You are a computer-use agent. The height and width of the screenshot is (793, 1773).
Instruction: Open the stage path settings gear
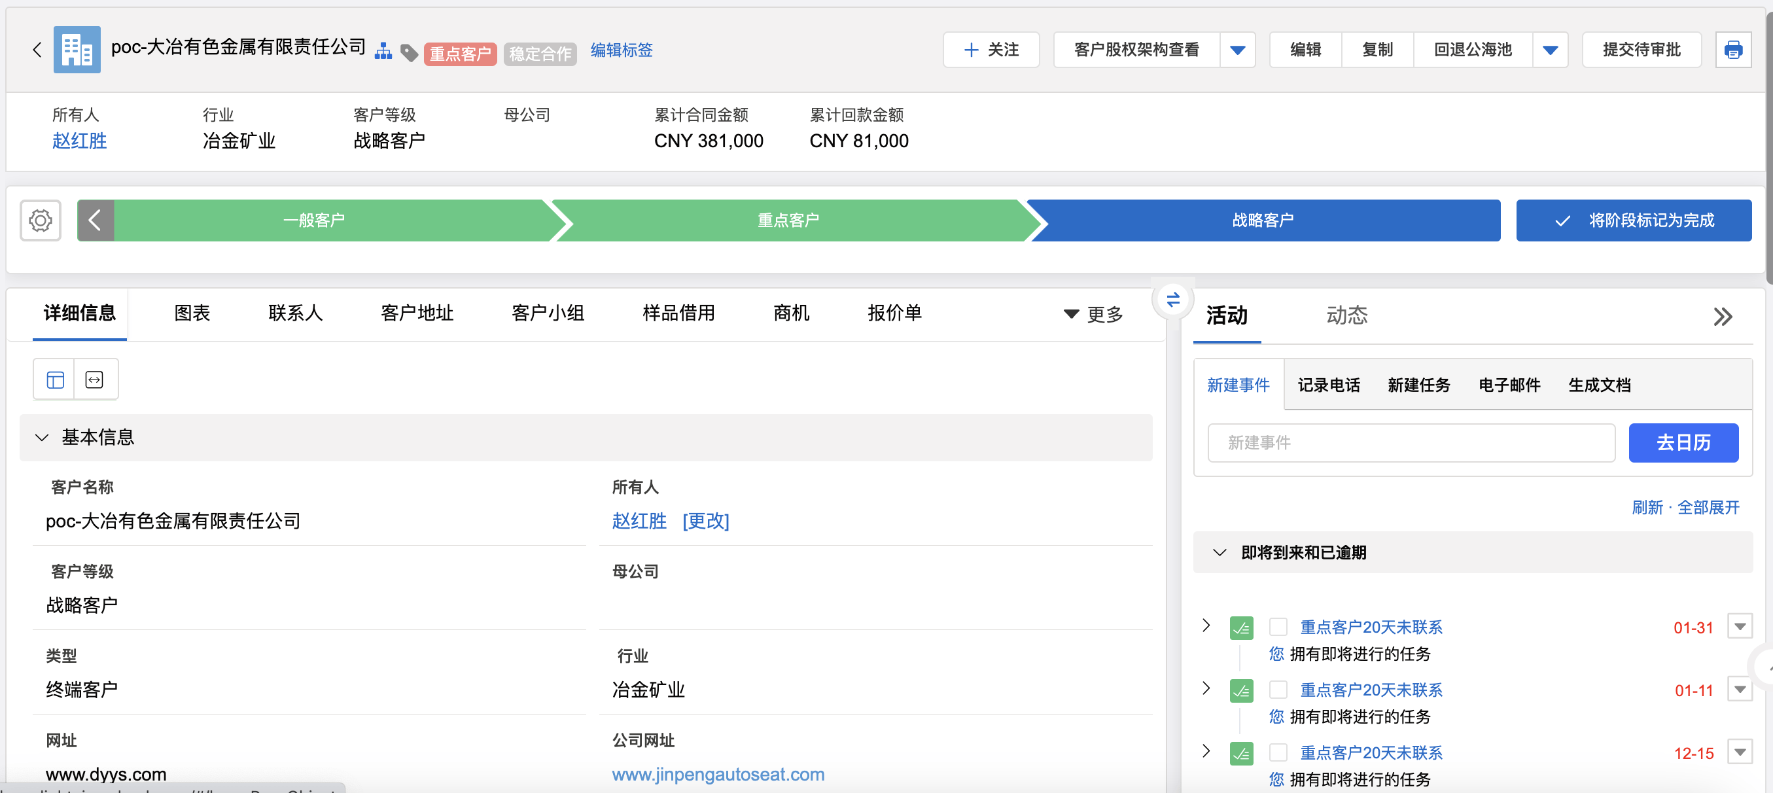[x=41, y=220]
